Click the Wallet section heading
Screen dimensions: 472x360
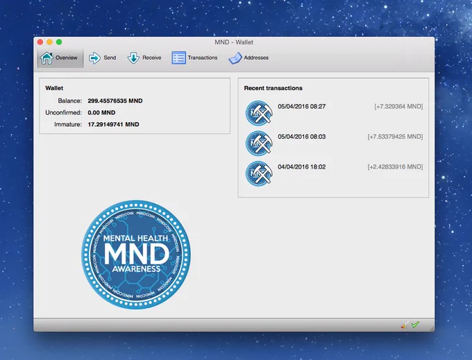coord(54,88)
